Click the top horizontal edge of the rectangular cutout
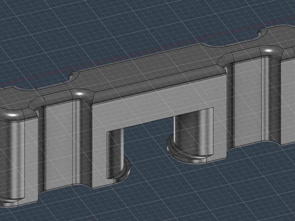Screen dimensions: 295x221 (160, 120)
